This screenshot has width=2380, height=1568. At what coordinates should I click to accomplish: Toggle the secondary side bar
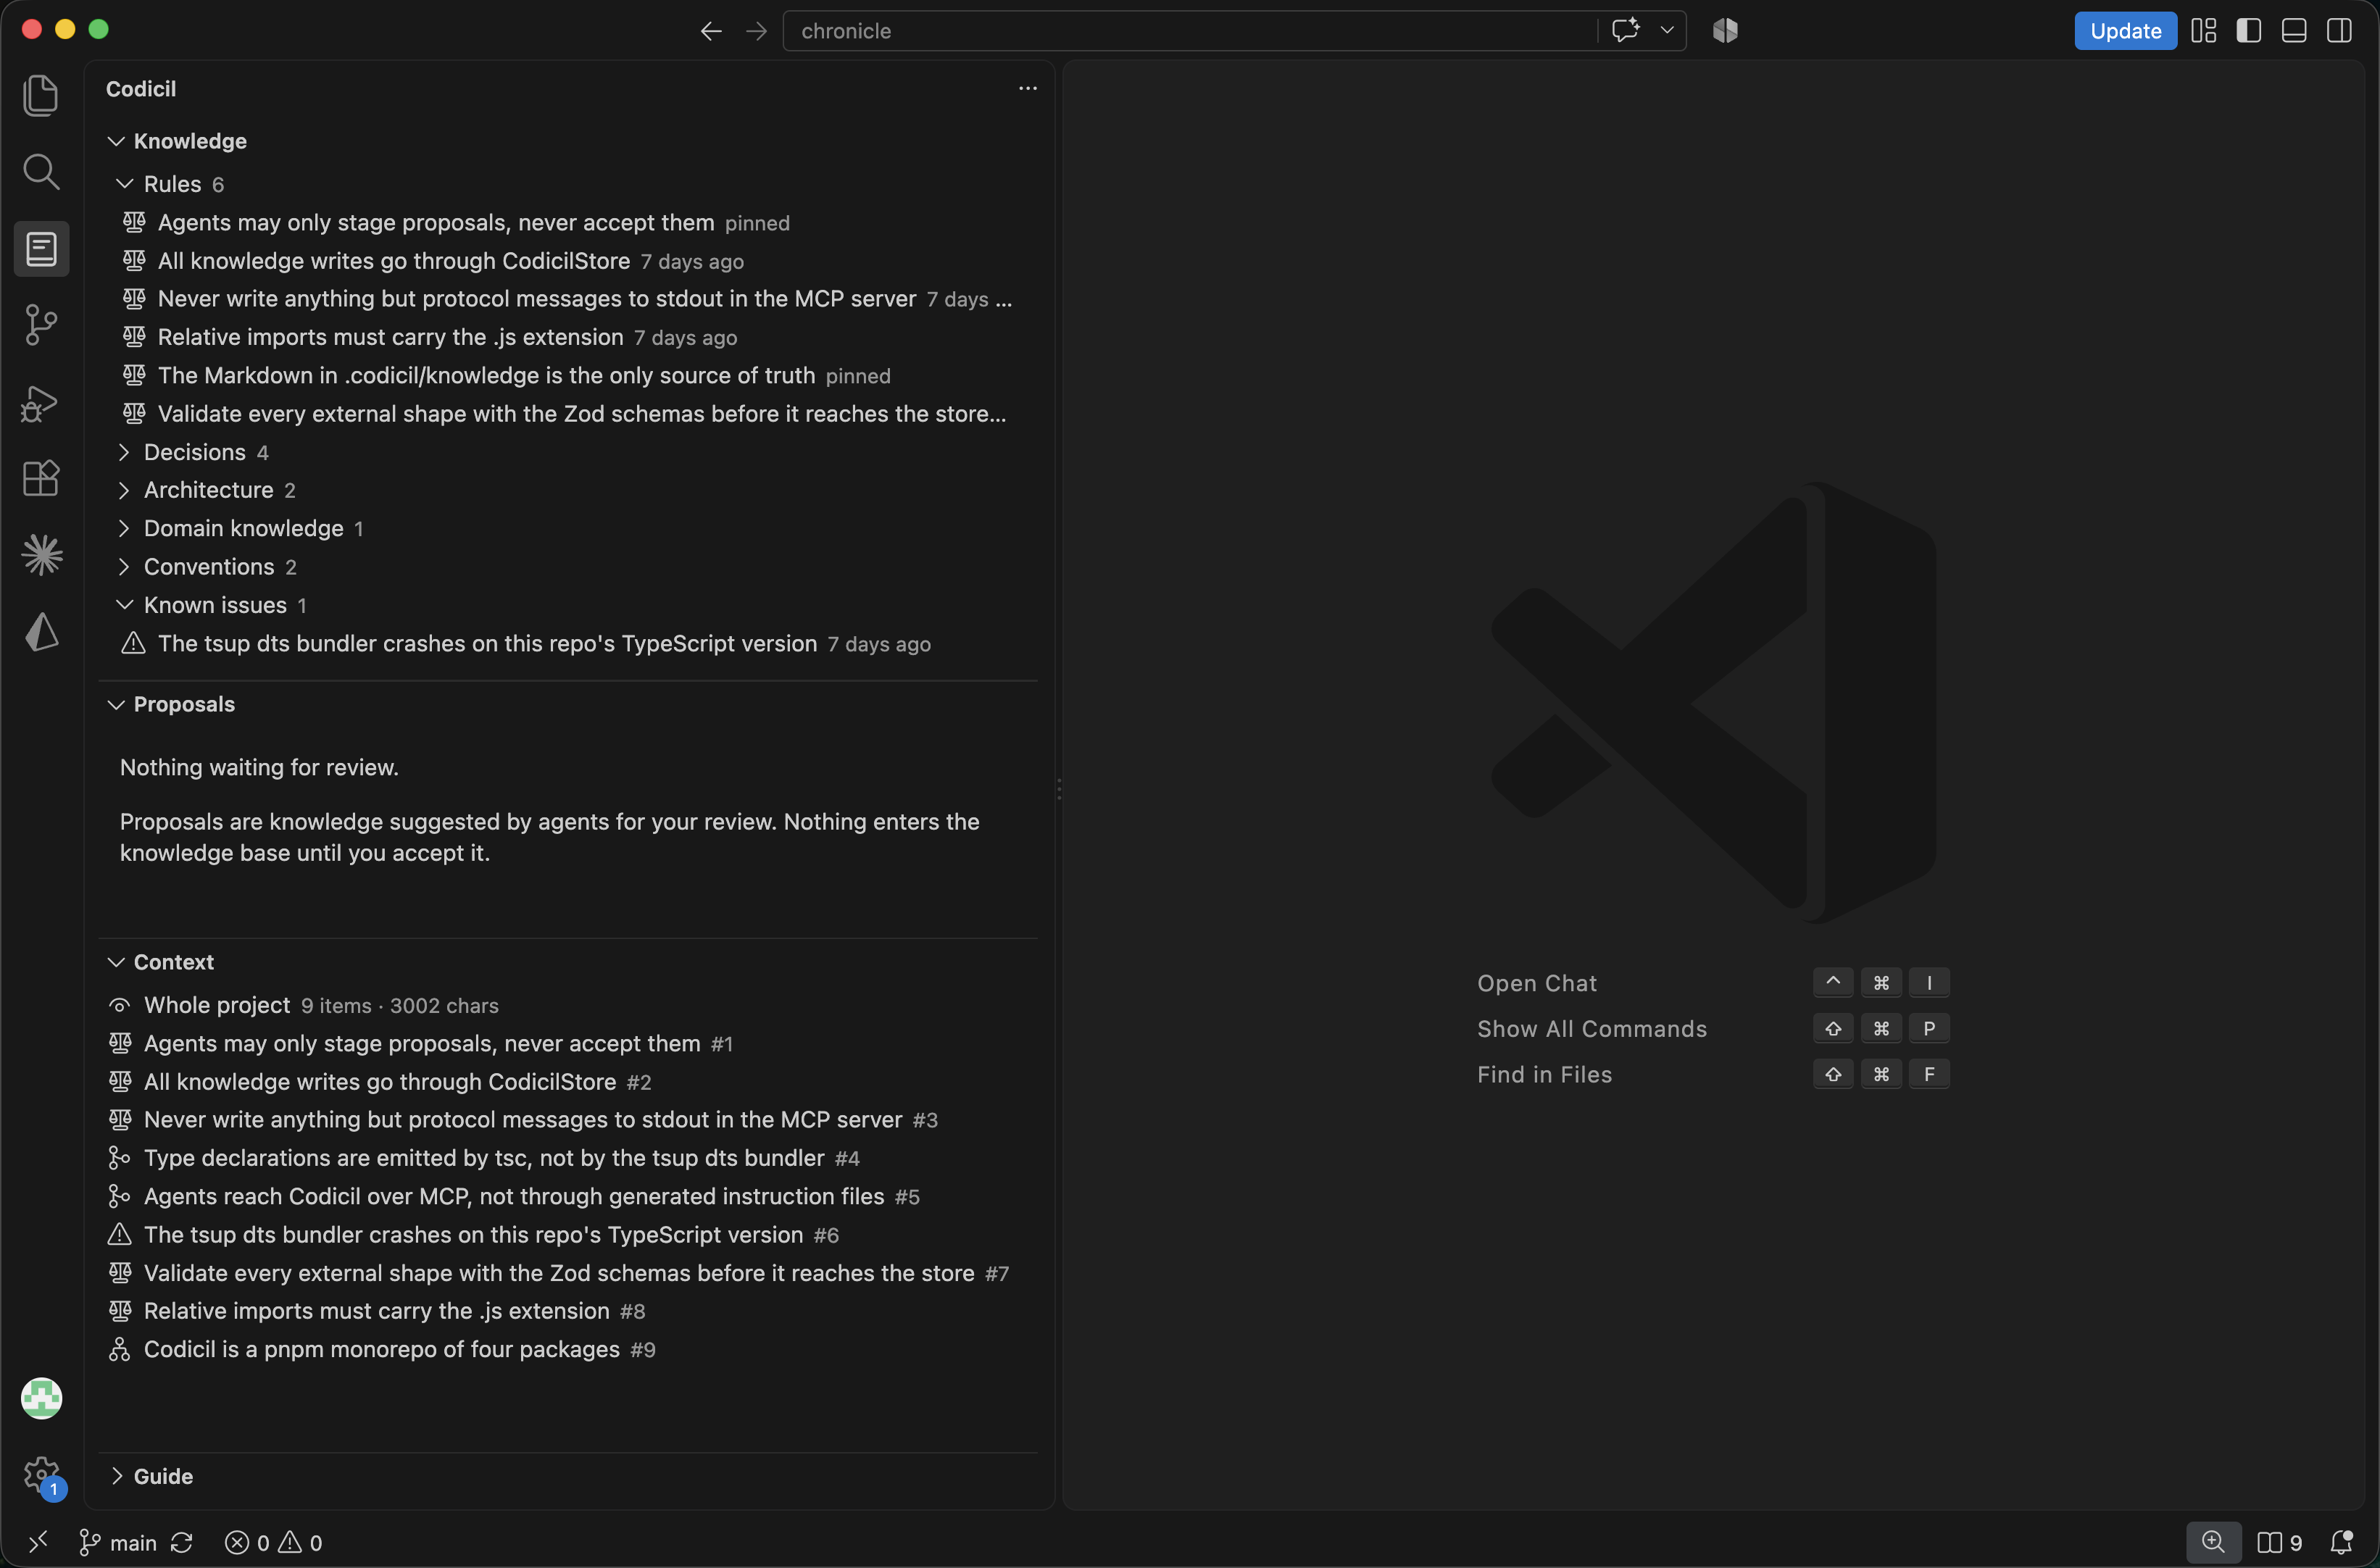coord(2340,30)
